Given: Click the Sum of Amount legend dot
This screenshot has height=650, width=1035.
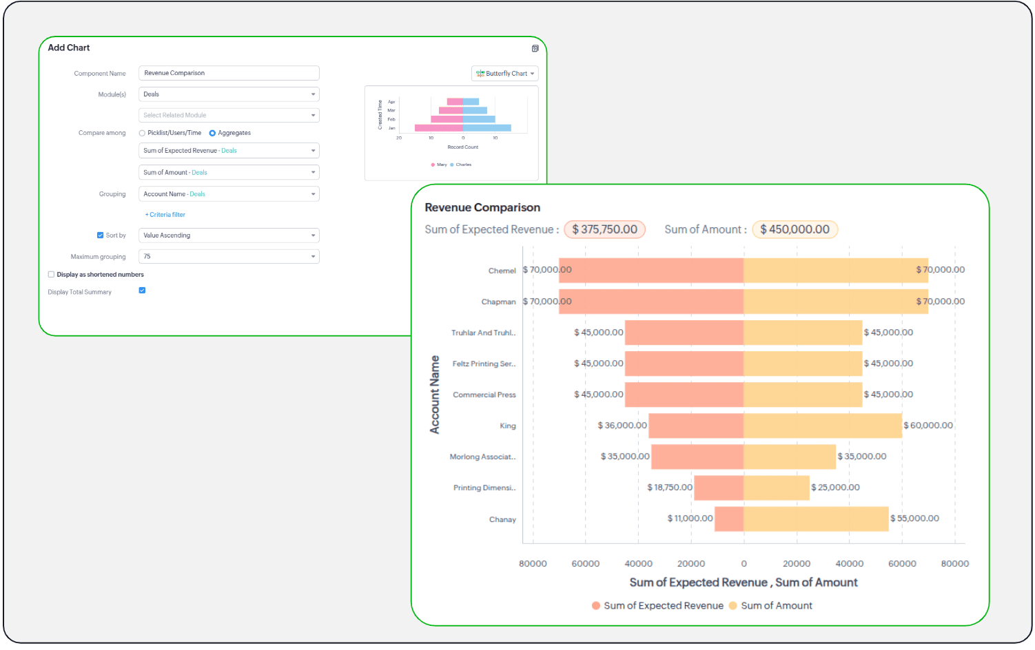Looking at the screenshot, I should click(x=732, y=606).
